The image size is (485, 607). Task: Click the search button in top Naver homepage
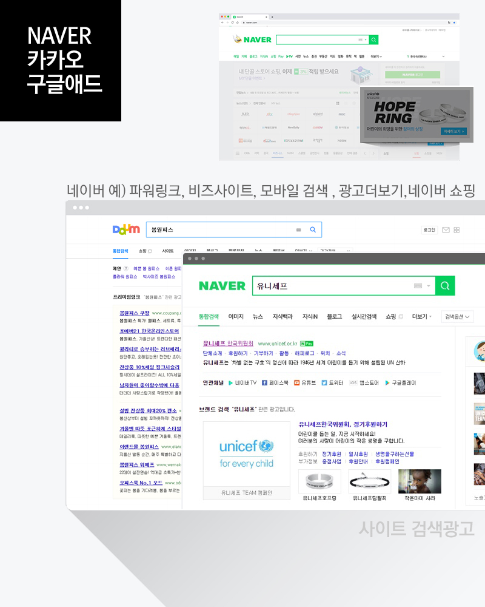(373, 39)
